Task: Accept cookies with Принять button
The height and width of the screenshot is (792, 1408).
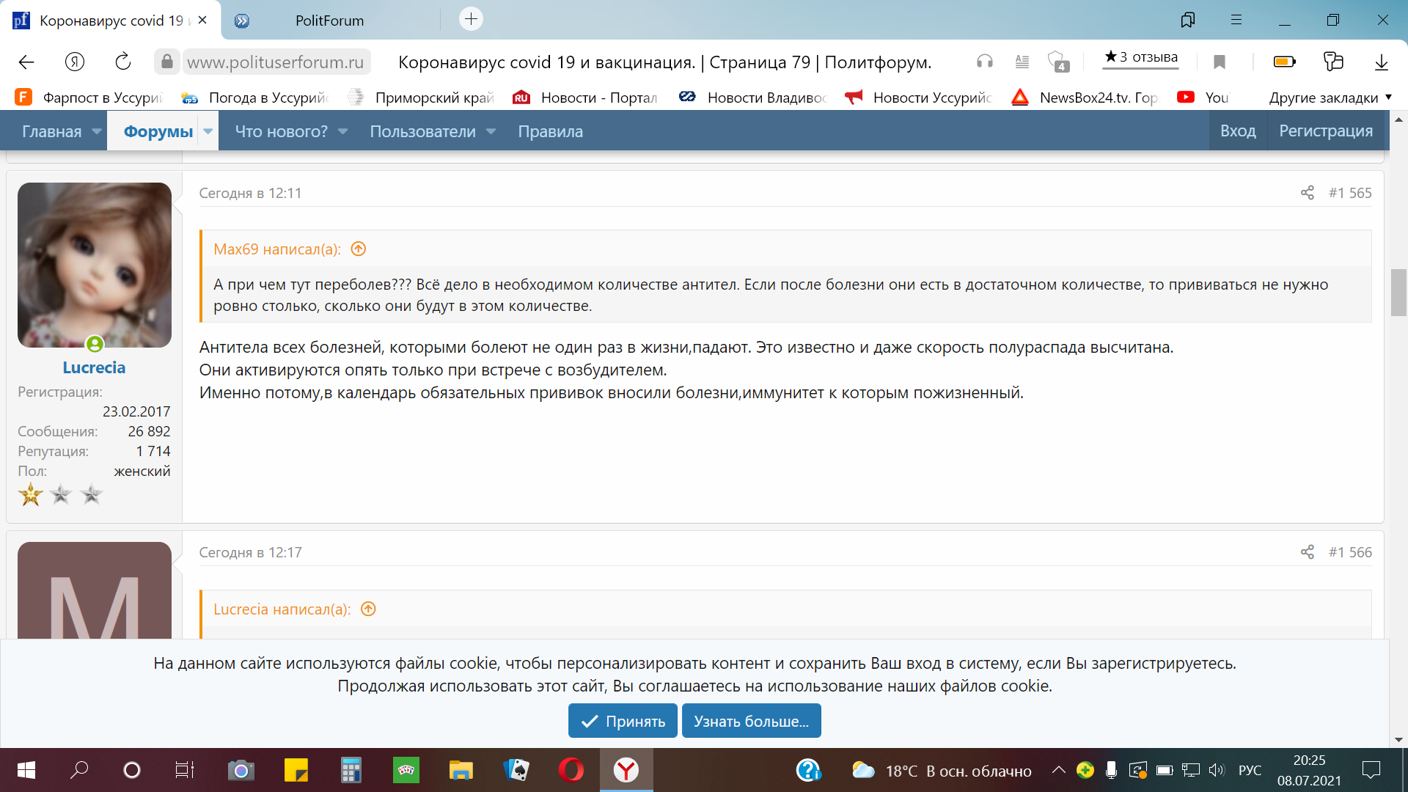Action: [623, 722]
